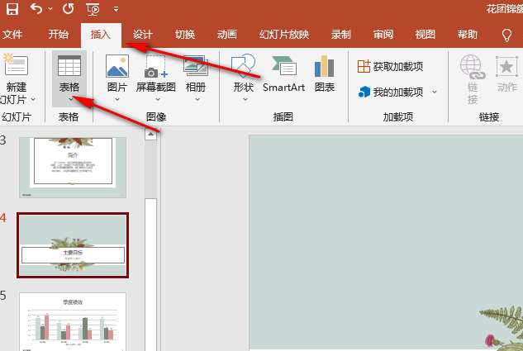Click the Undo arrow icon
The width and height of the screenshot is (523, 351).
(36, 10)
